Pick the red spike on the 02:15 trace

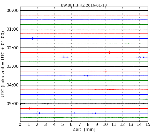click(x=110, y=52)
